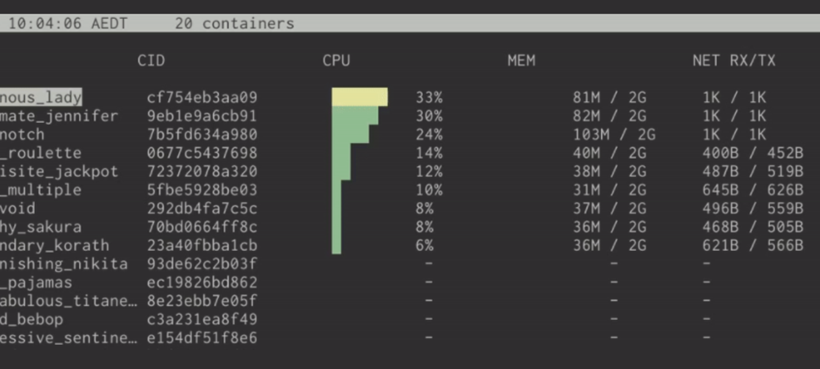The width and height of the screenshot is (820, 369).
Task: Select the ndary_korath container name
Action: pyautogui.click(x=54, y=245)
